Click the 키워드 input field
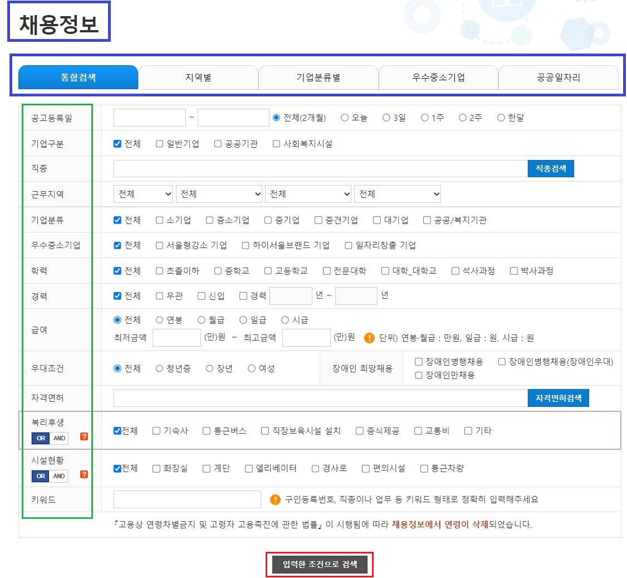The height and width of the screenshot is (578, 627). pyautogui.click(x=187, y=499)
